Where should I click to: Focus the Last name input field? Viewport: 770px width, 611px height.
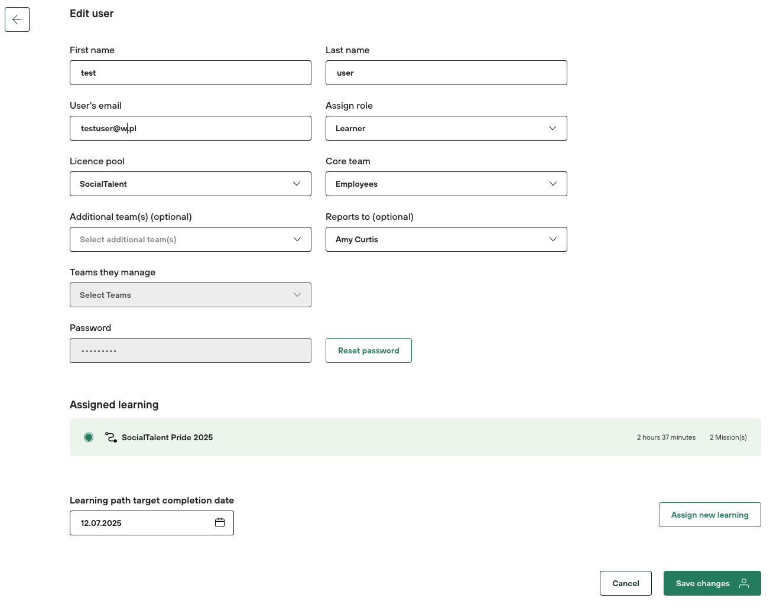[446, 73]
